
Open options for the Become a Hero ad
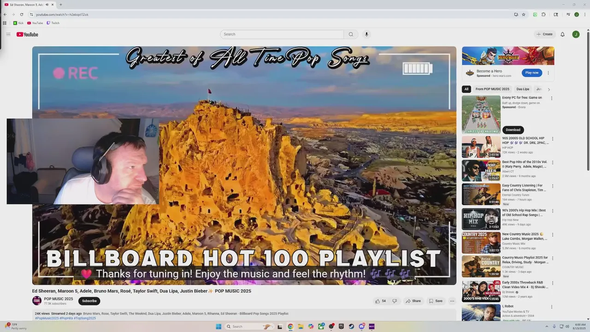(548, 73)
